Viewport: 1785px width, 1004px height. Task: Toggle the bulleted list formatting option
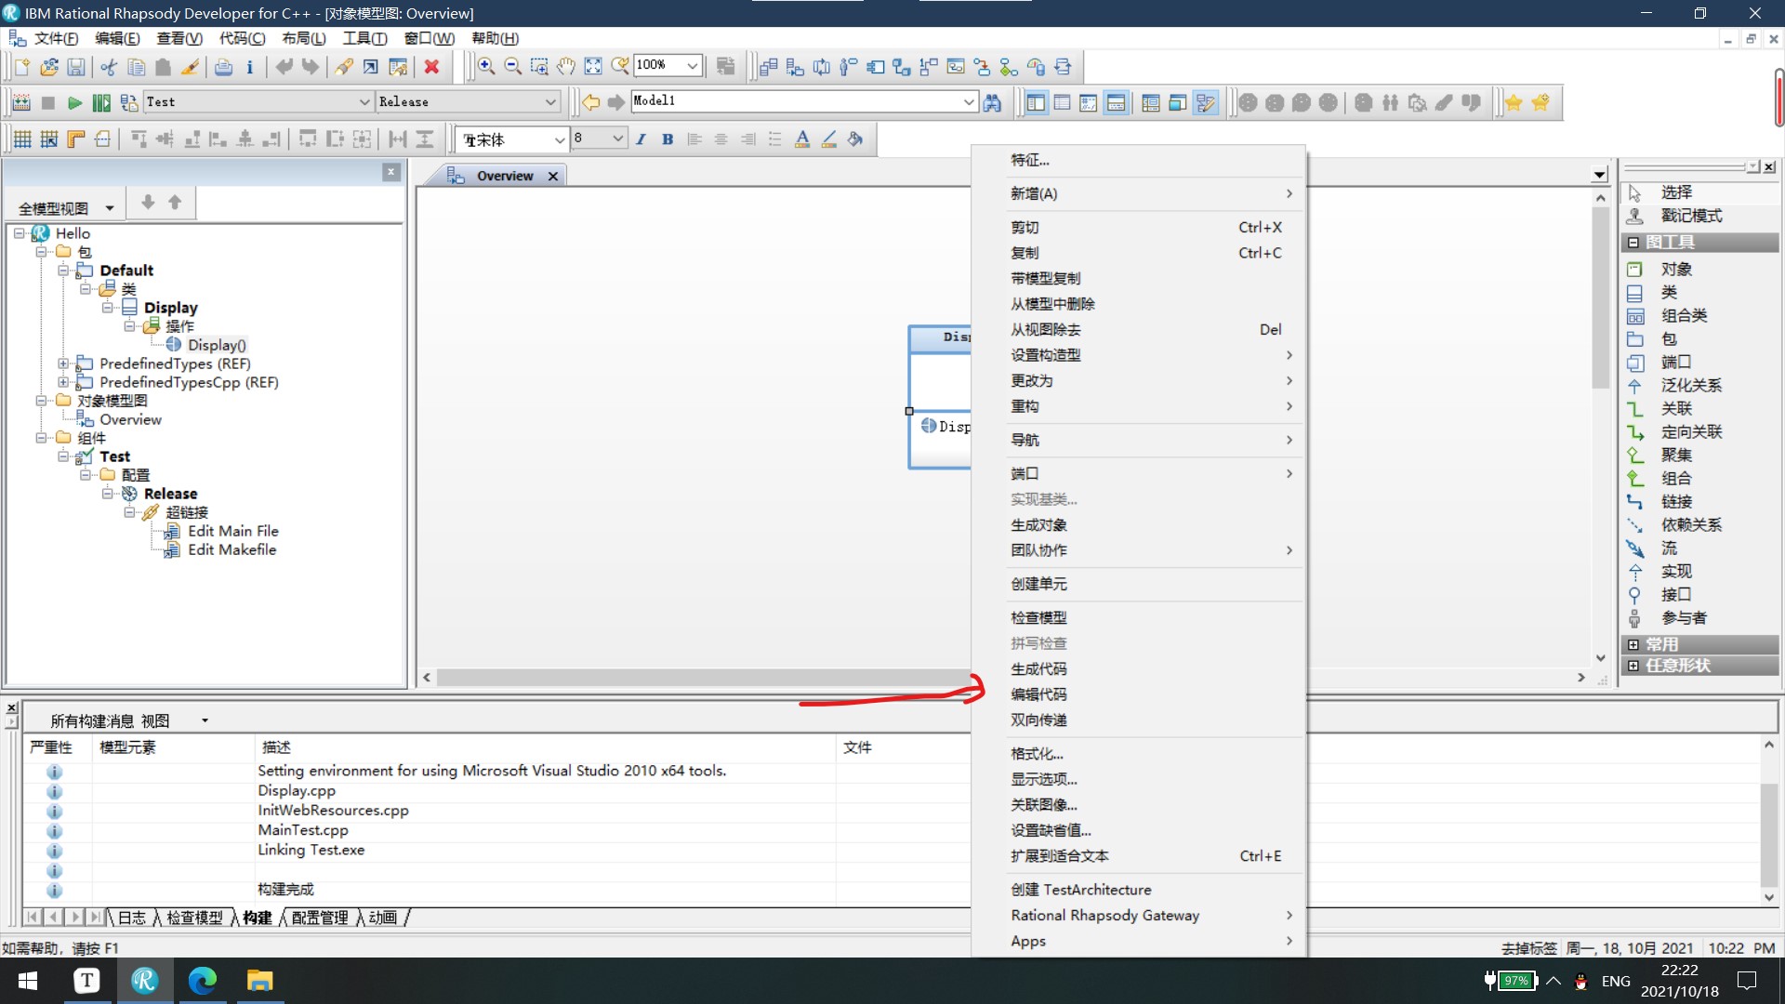(x=774, y=139)
